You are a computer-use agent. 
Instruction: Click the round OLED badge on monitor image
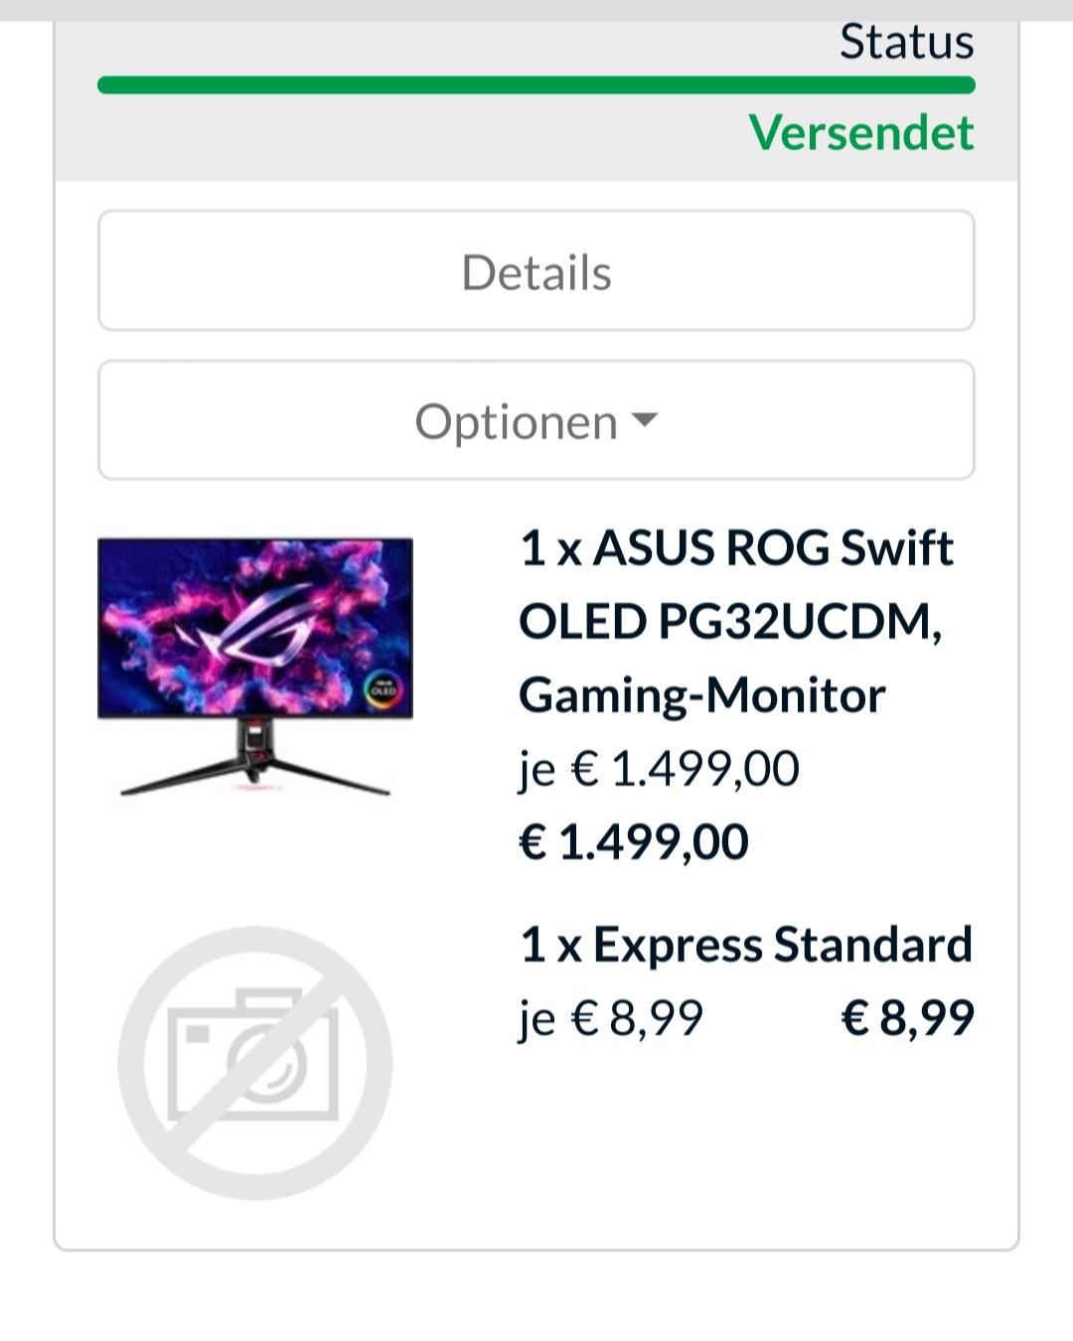click(383, 689)
